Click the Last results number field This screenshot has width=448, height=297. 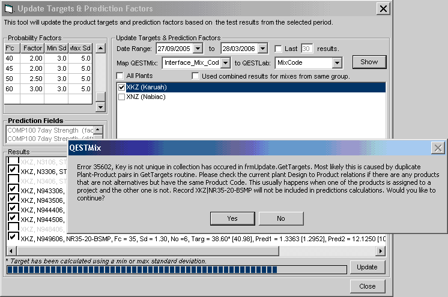point(307,48)
